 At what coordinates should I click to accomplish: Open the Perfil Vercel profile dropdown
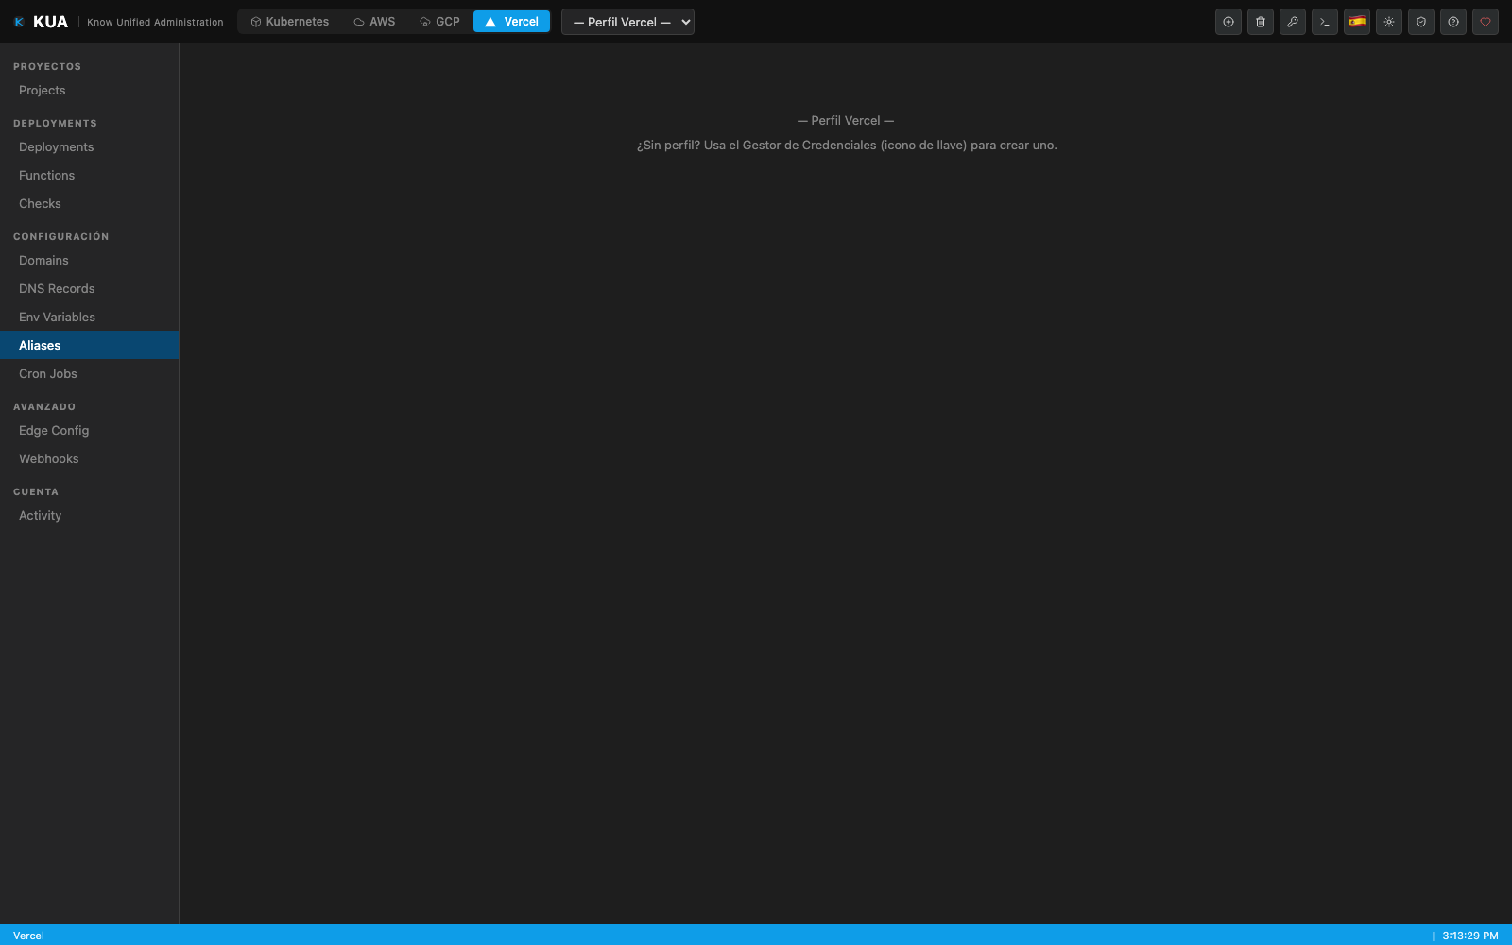pos(627,22)
